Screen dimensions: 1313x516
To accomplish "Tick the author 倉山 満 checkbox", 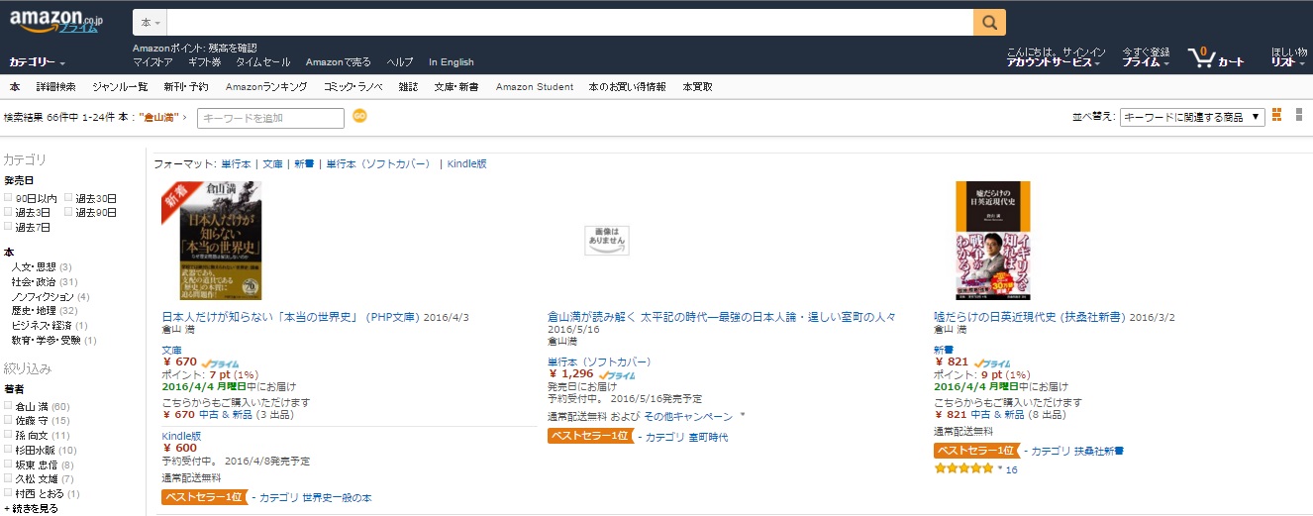I will coord(8,406).
